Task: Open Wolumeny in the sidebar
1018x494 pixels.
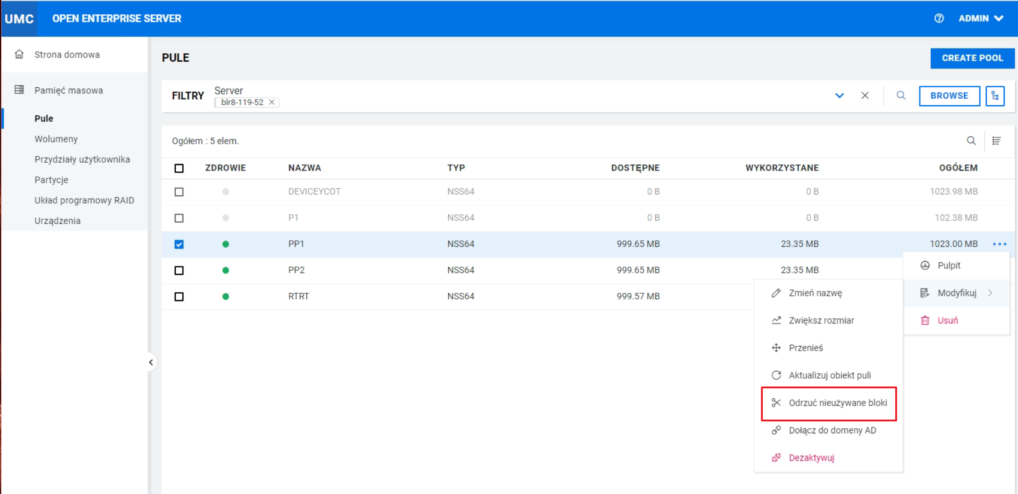Action: click(56, 139)
